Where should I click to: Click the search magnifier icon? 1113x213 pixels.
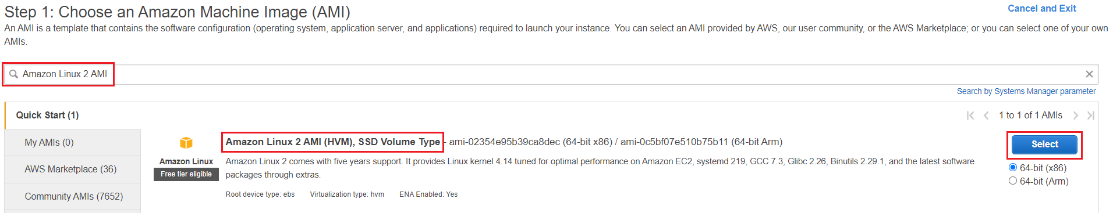click(13, 74)
